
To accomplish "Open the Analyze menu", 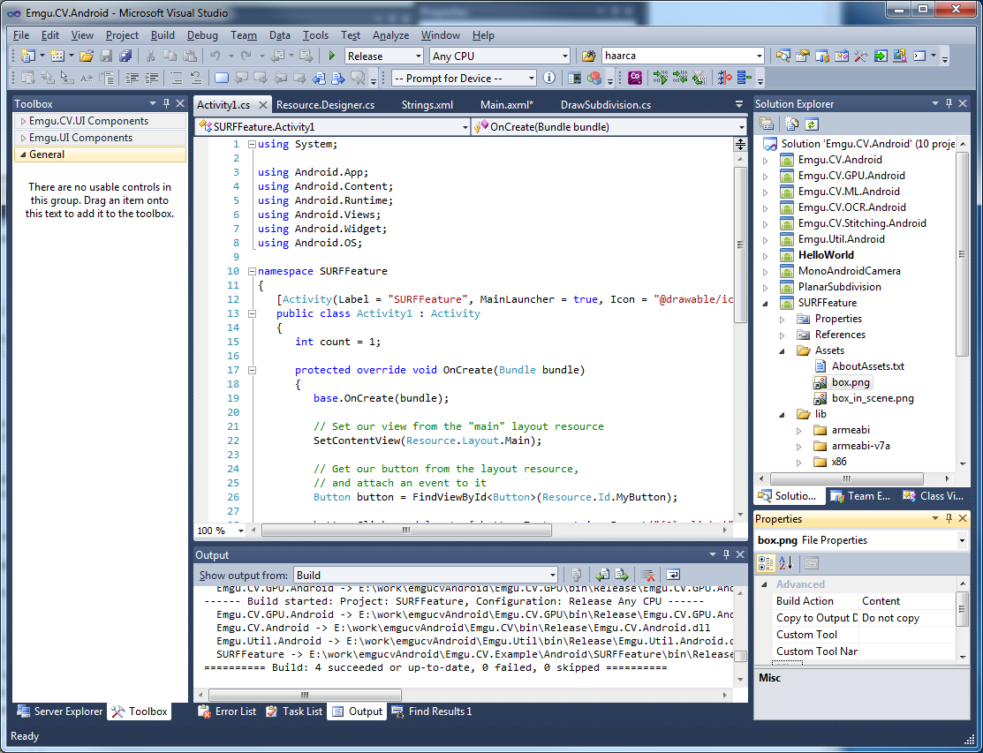I will [x=390, y=35].
